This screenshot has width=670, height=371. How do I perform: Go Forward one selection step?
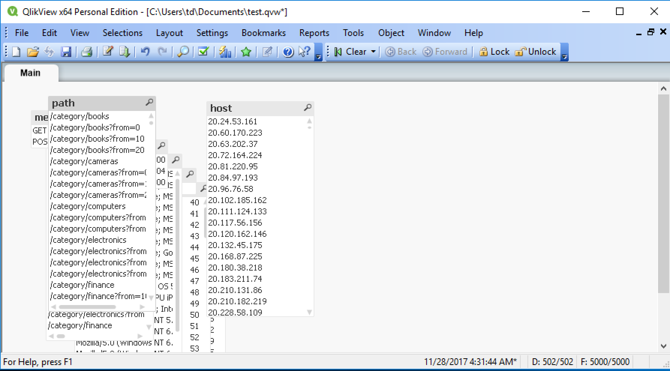click(445, 52)
